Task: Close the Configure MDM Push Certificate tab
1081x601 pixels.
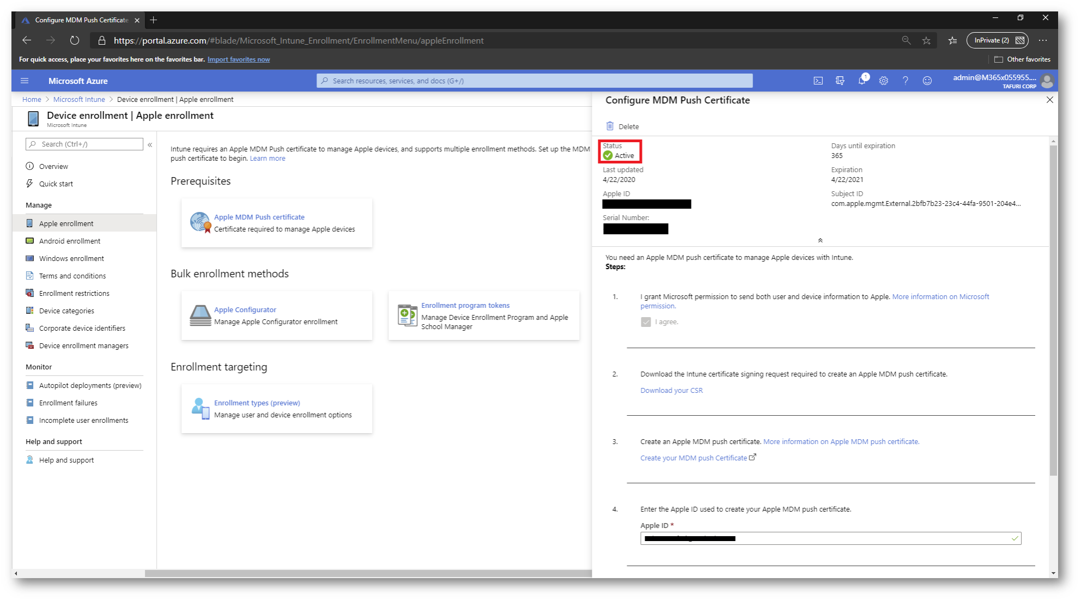Action: (x=137, y=20)
